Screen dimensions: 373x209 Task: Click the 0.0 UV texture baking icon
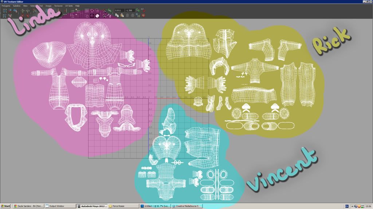pyautogui.click(x=143, y=10)
